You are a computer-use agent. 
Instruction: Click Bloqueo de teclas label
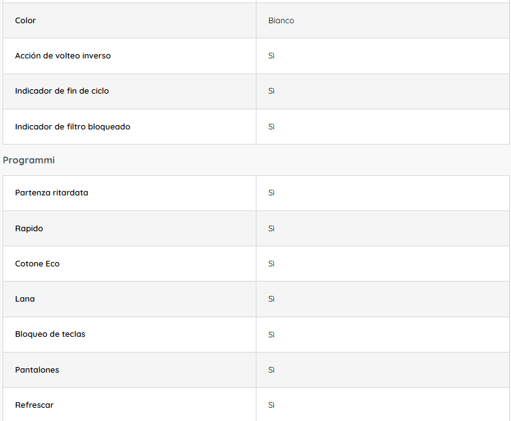pos(50,334)
